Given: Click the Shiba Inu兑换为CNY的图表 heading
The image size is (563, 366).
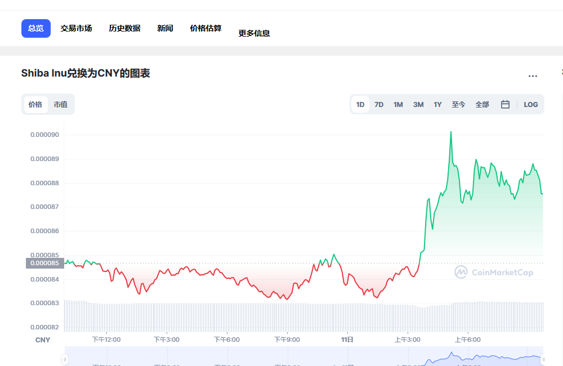Looking at the screenshot, I should (86, 73).
